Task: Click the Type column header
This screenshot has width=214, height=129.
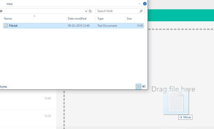Action: (100, 19)
